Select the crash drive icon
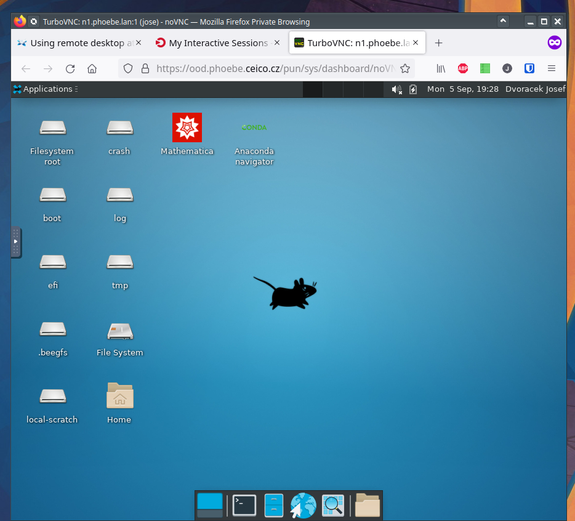Screen dimensions: 575x521 point(120,127)
